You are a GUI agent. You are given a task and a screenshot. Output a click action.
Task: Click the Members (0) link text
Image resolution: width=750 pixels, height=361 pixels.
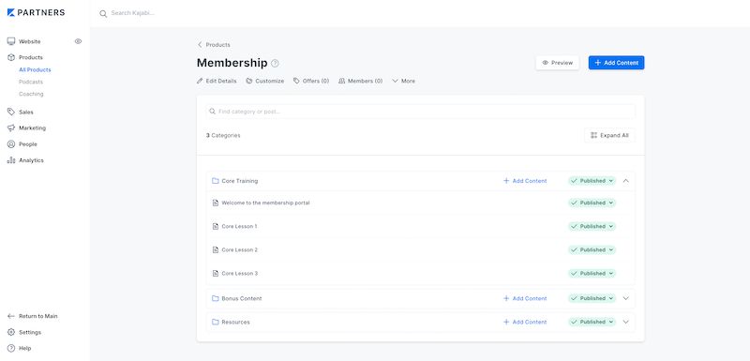pos(365,81)
